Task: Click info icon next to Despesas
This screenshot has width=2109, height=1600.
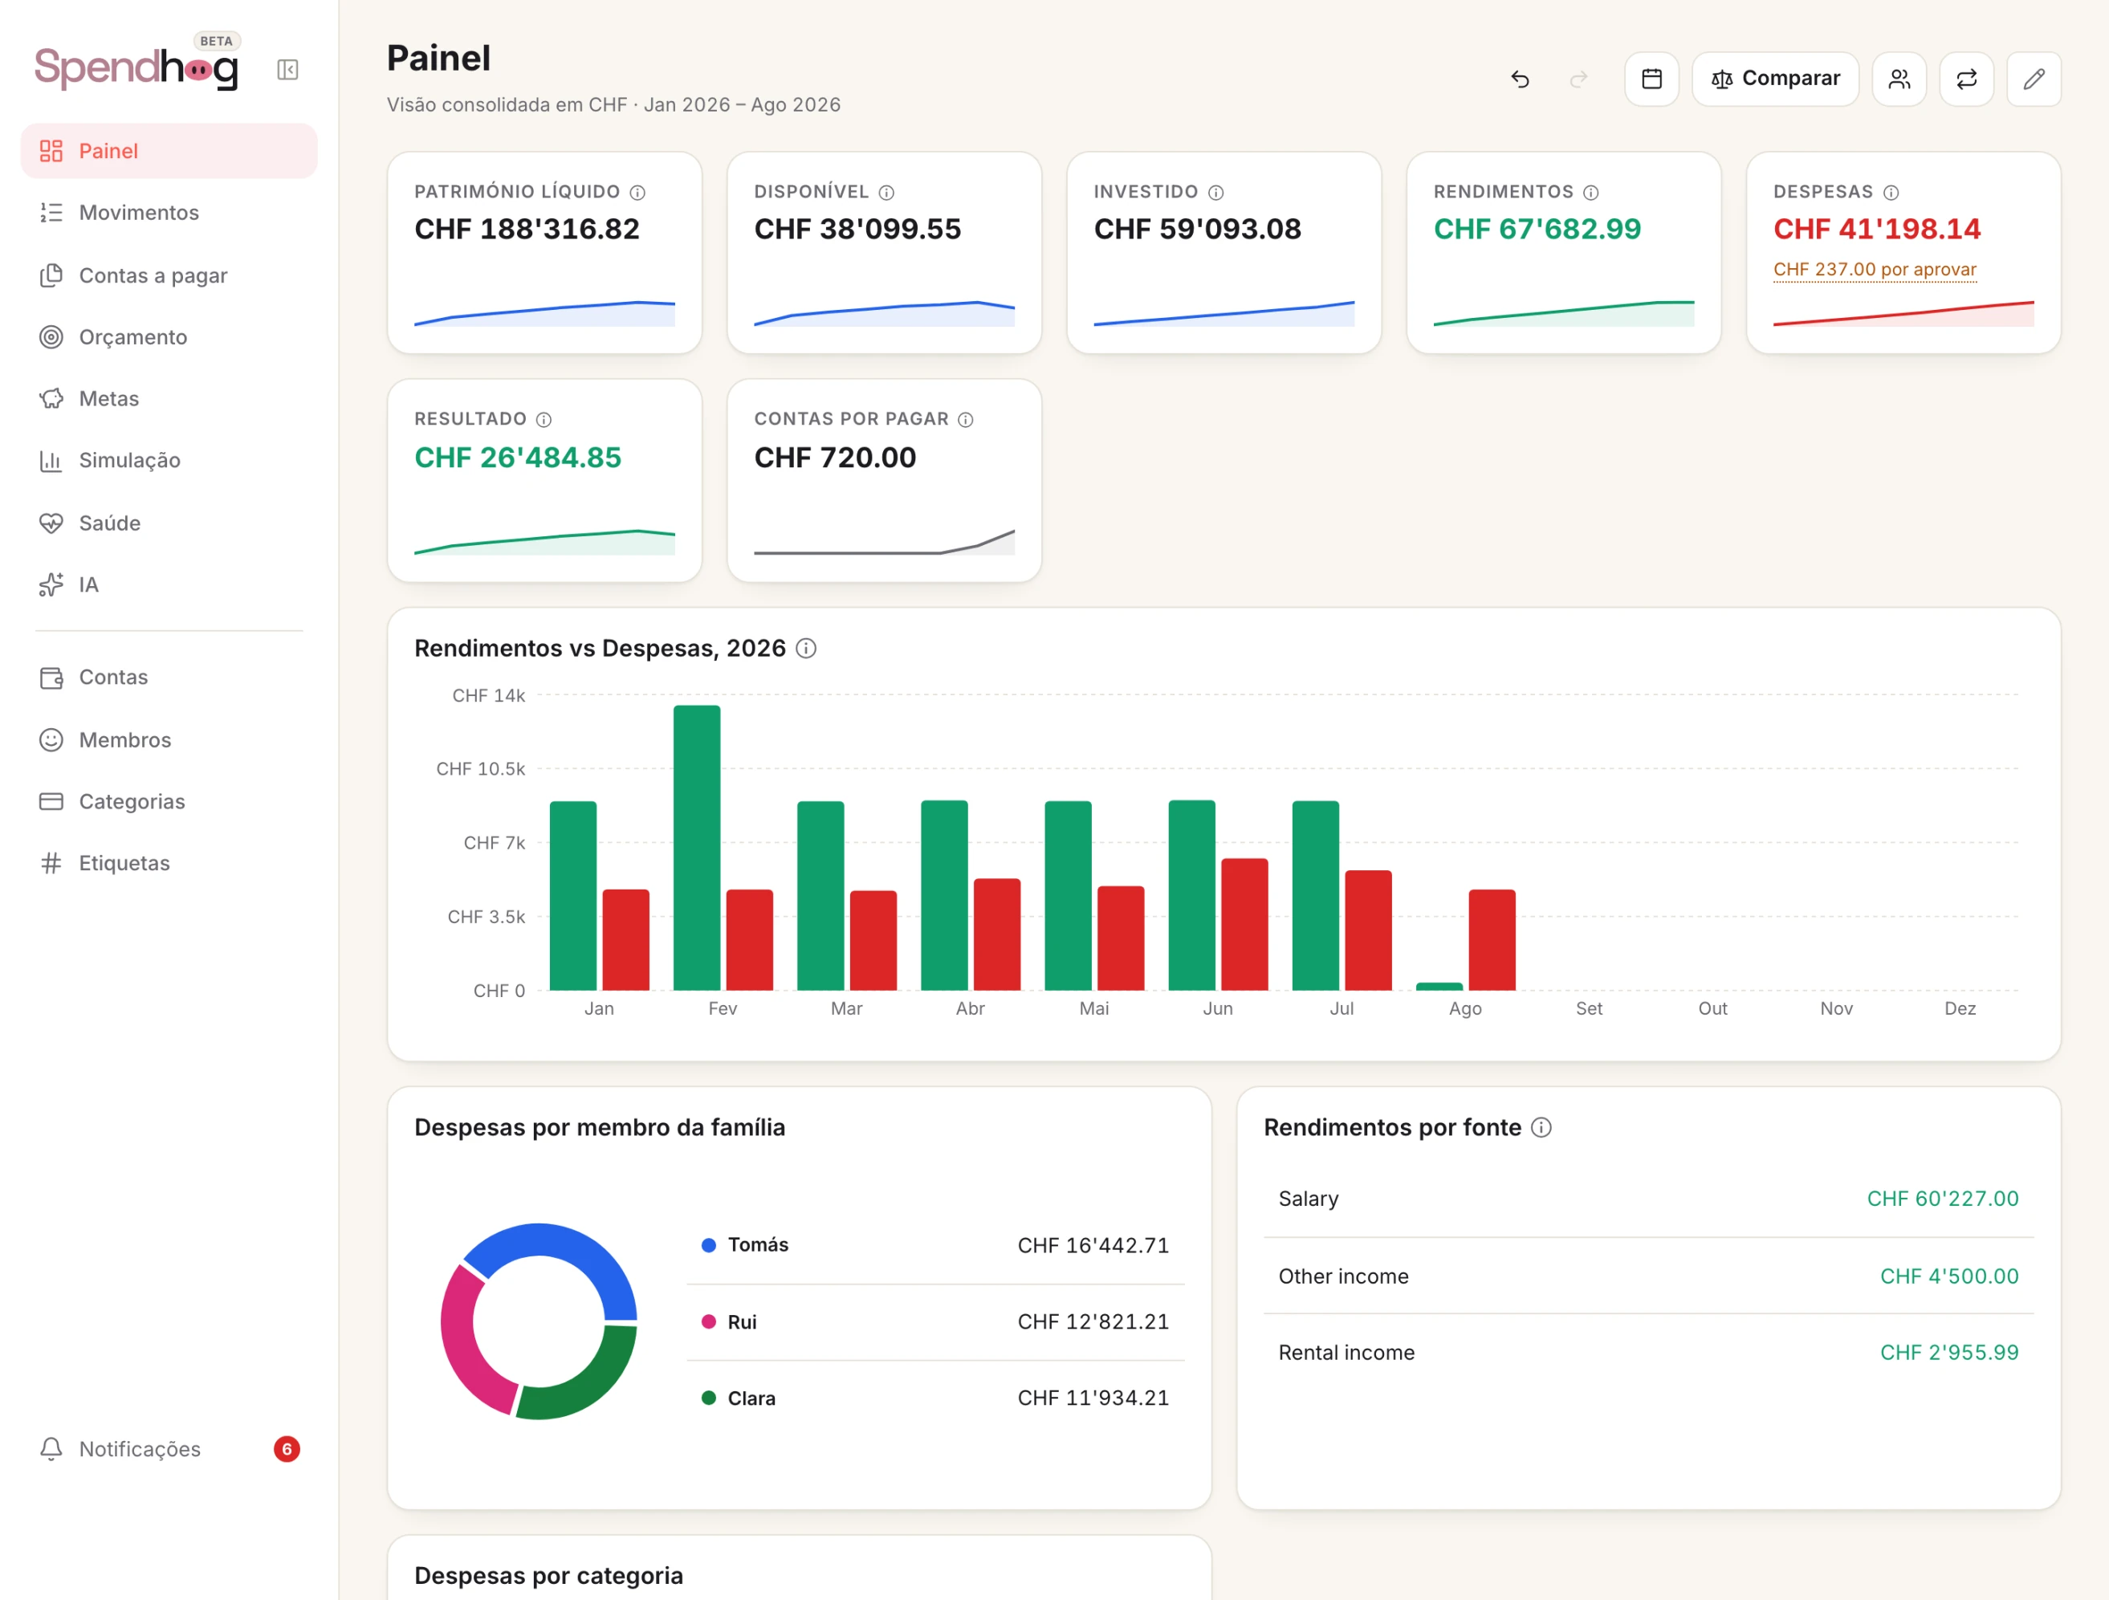Action: point(1891,193)
